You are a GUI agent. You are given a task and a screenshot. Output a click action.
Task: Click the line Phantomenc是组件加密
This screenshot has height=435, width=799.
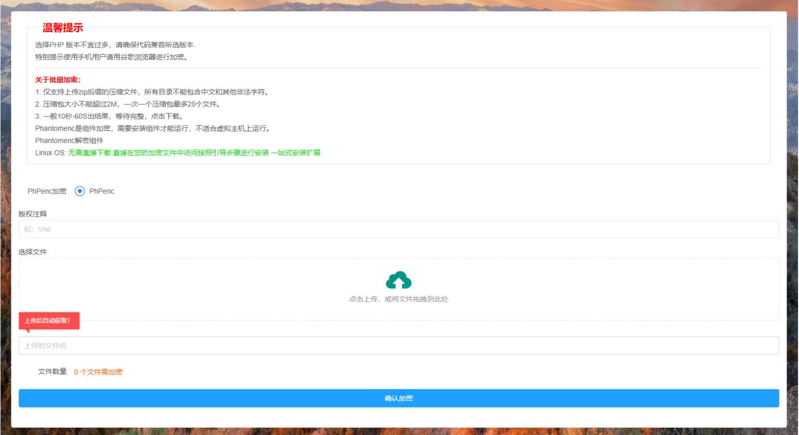(x=153, y=128)
